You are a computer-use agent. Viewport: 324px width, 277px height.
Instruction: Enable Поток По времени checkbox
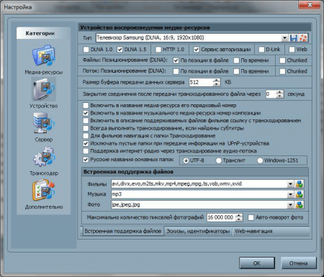(236, 71)
